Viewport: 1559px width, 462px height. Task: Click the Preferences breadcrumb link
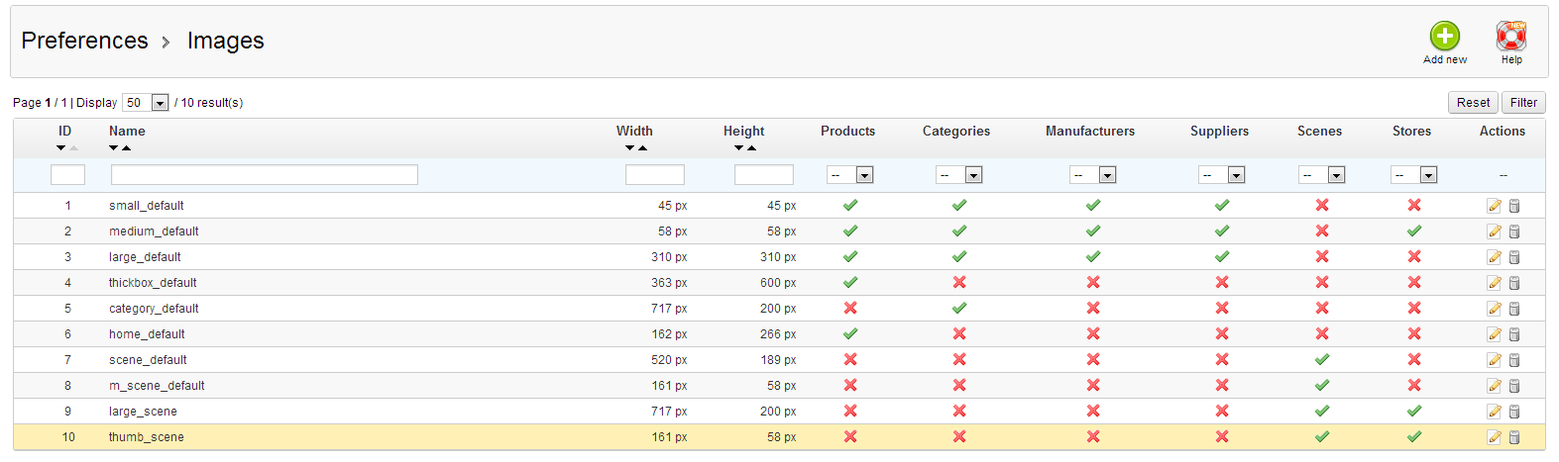click(84, 41)
